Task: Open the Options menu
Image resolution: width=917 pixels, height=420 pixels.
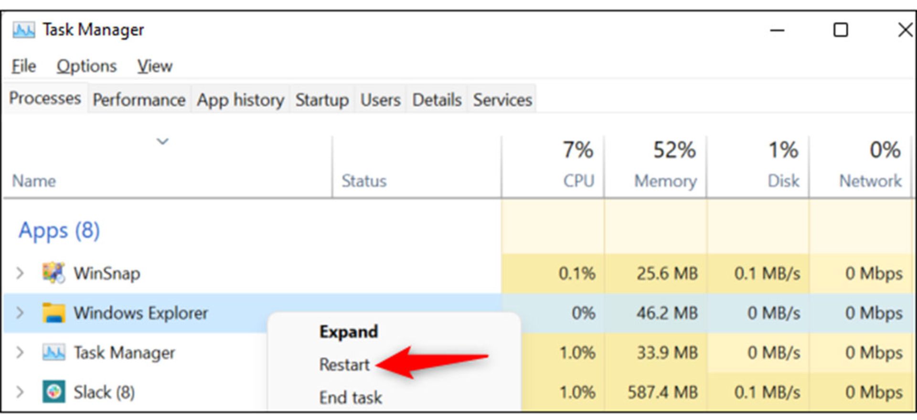Action: tap(86, 66)
